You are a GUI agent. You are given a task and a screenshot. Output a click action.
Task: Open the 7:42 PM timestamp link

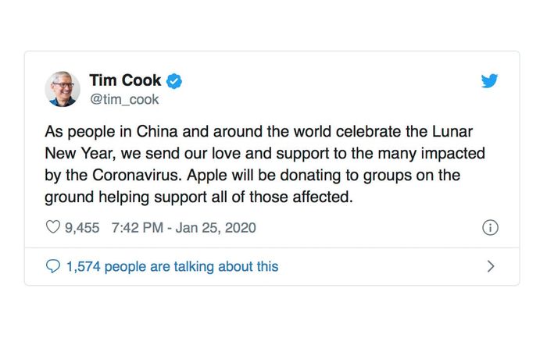point(138,228)
